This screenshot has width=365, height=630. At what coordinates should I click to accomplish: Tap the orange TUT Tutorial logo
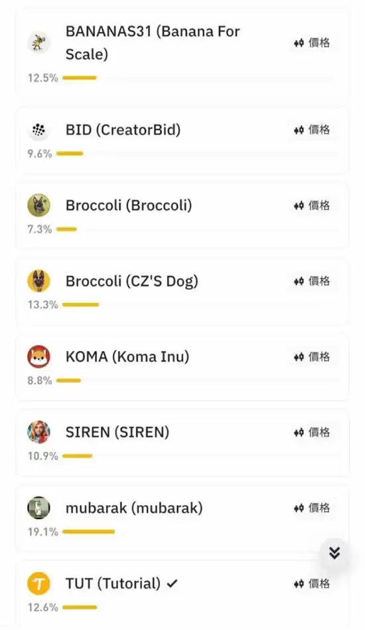[x=39, y=583]
